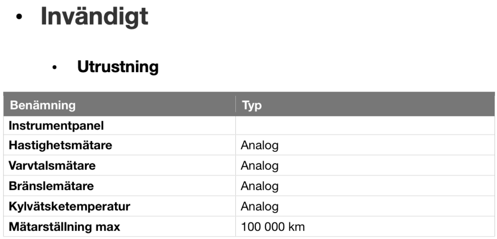Click the Analog value for Kylvätsketemperatur

click(x=260, y=207)
